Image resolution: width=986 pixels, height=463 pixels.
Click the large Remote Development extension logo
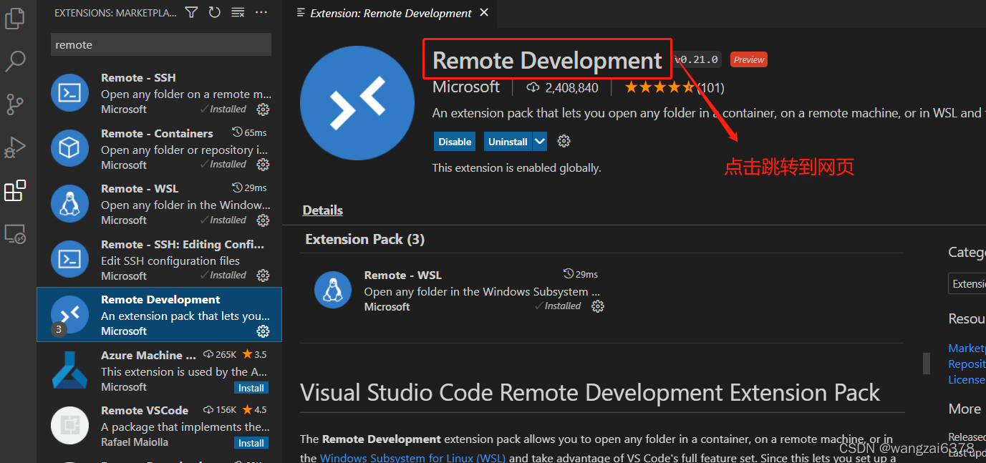click(357, 103)
